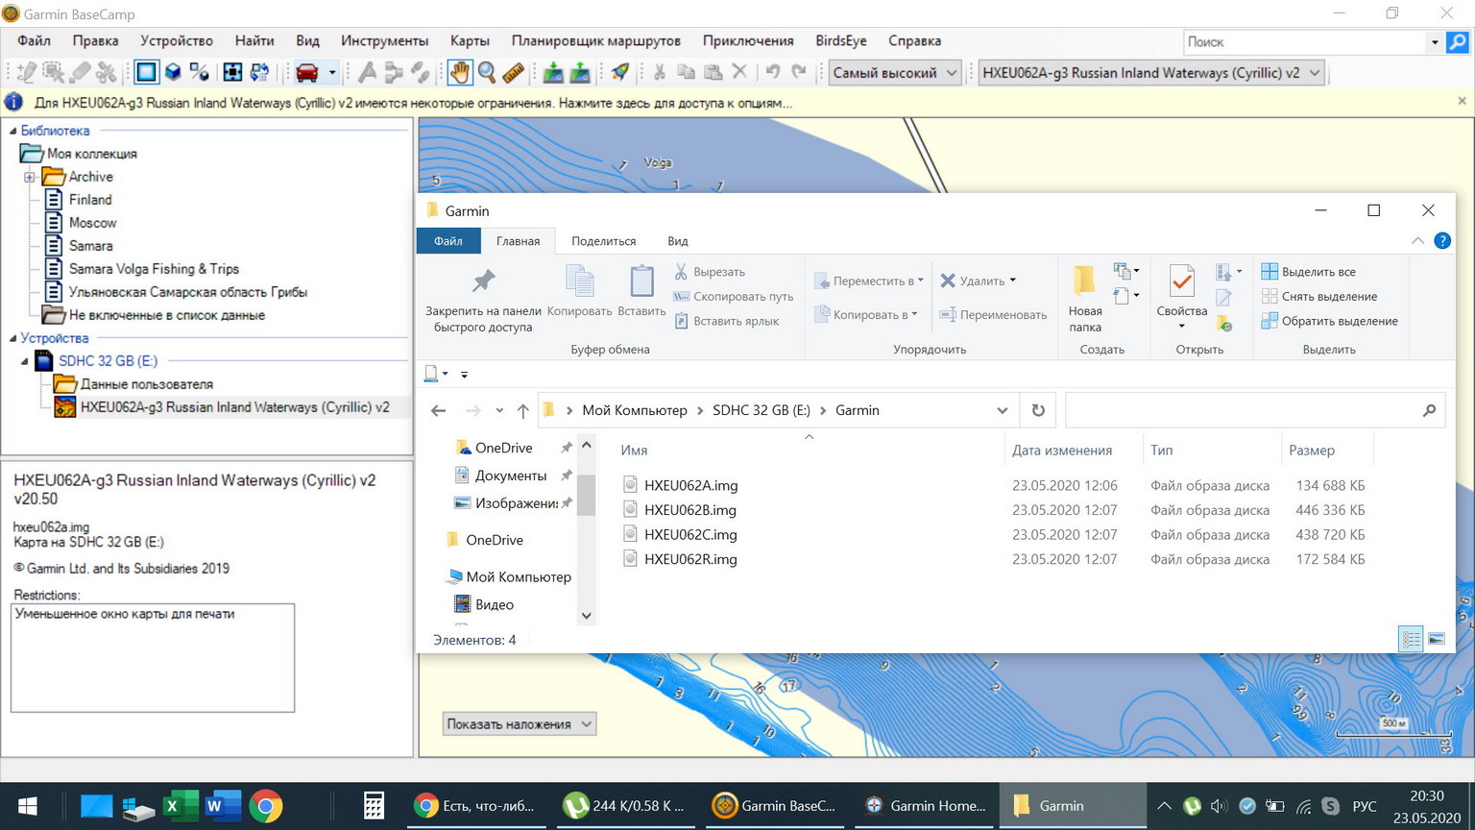Click the yellow restrictions notification bar text
This screenshot has height=830, width=1475.
click(413, 103)
